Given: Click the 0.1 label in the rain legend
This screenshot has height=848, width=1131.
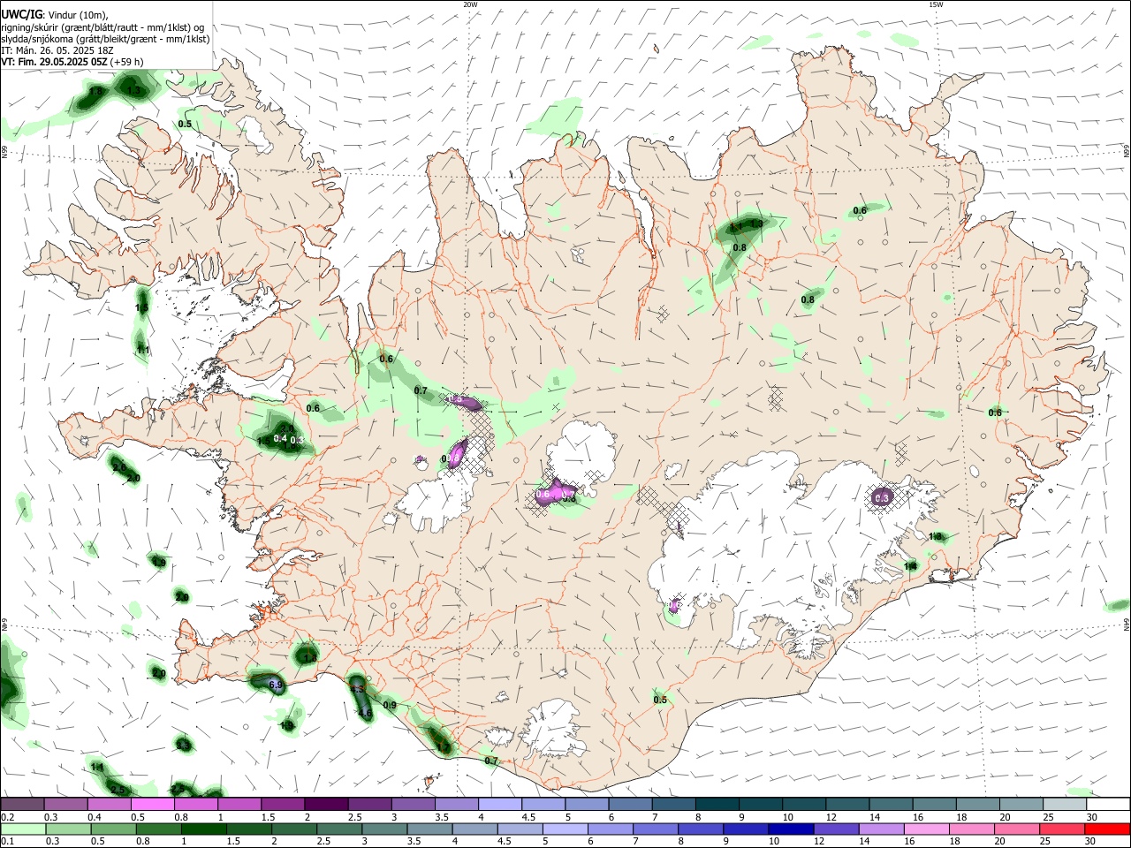Looking at the screenshot, I should tap(7, 841).
